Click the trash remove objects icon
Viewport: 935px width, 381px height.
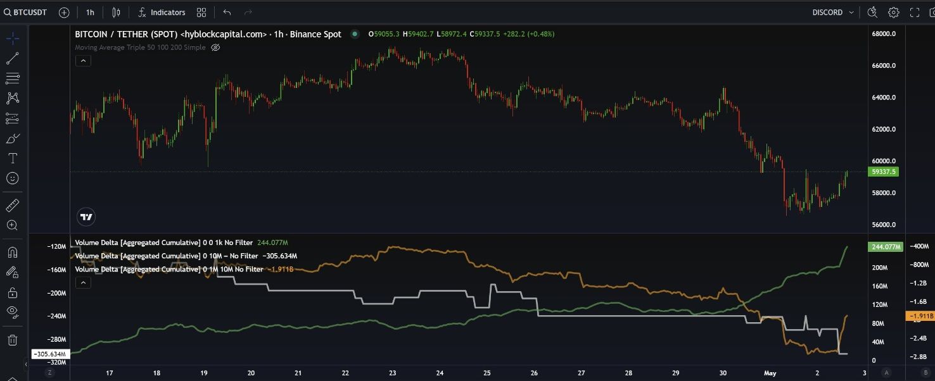[x=12, y=340]
